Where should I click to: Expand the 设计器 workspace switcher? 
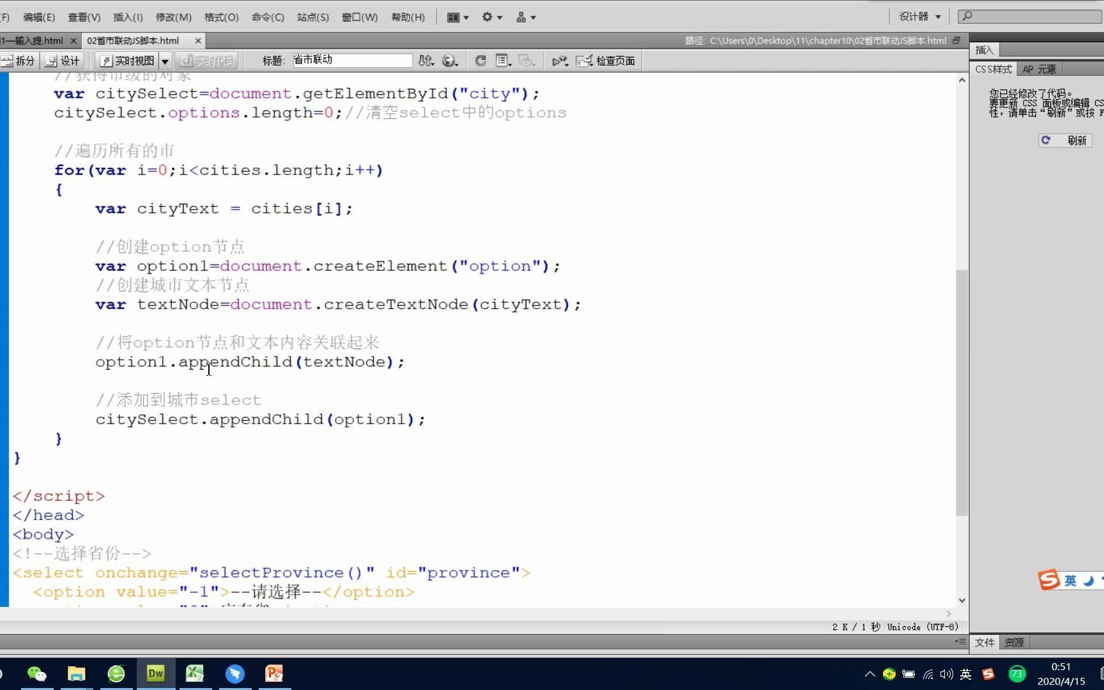pos(919,17)
